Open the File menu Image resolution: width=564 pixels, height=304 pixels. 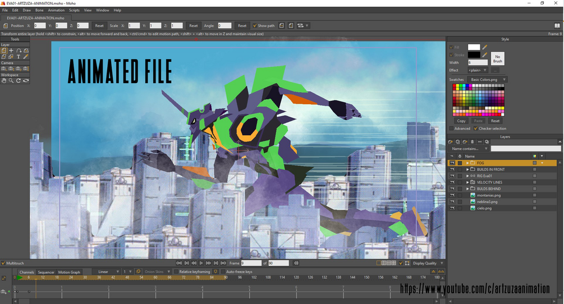click(4, 10)
